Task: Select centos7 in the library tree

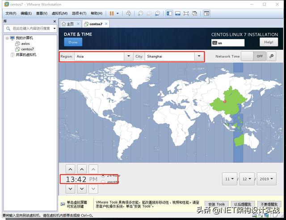Action: tap(27, 49)
